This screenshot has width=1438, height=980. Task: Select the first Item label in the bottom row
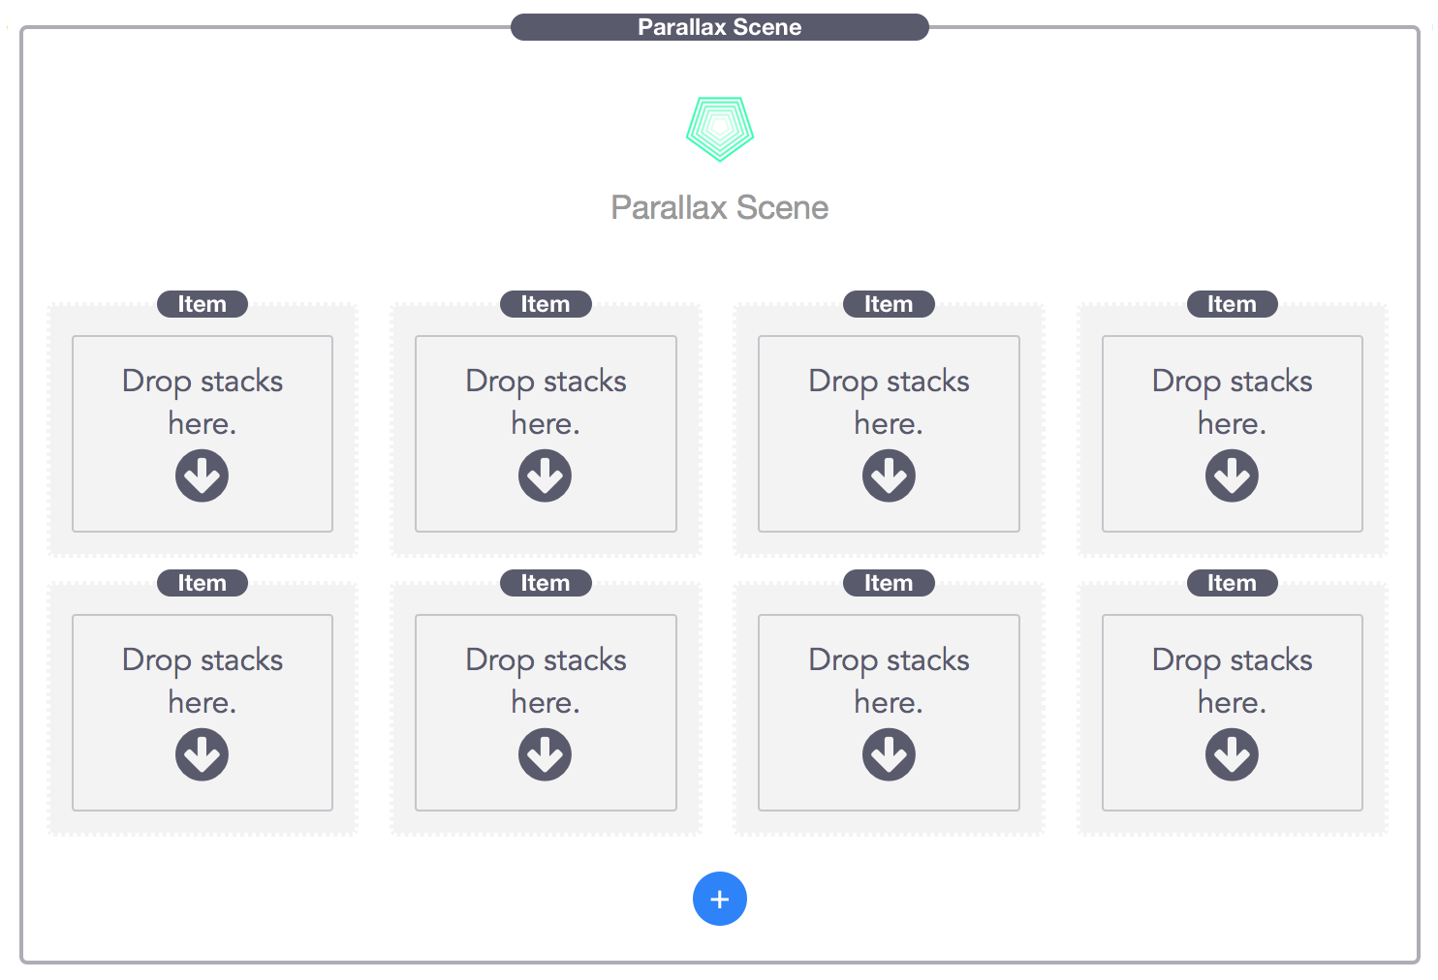tap(202, 583)
